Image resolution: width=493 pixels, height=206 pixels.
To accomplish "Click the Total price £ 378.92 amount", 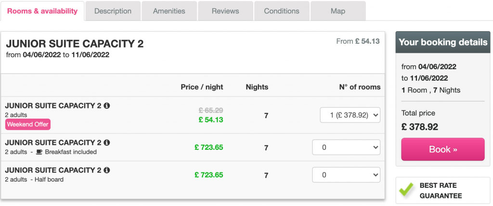I will [420, 127].
